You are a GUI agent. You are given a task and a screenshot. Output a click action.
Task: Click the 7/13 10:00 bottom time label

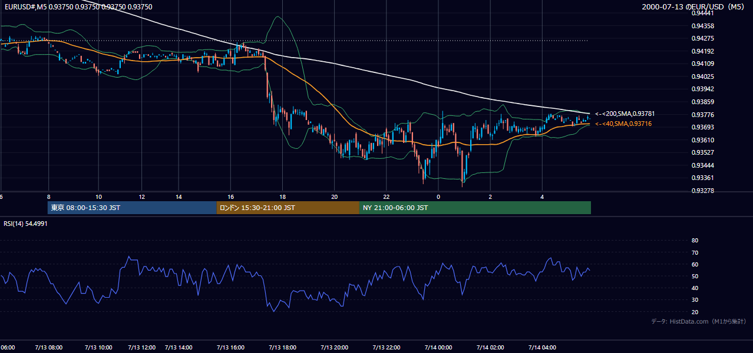(99, 347)
